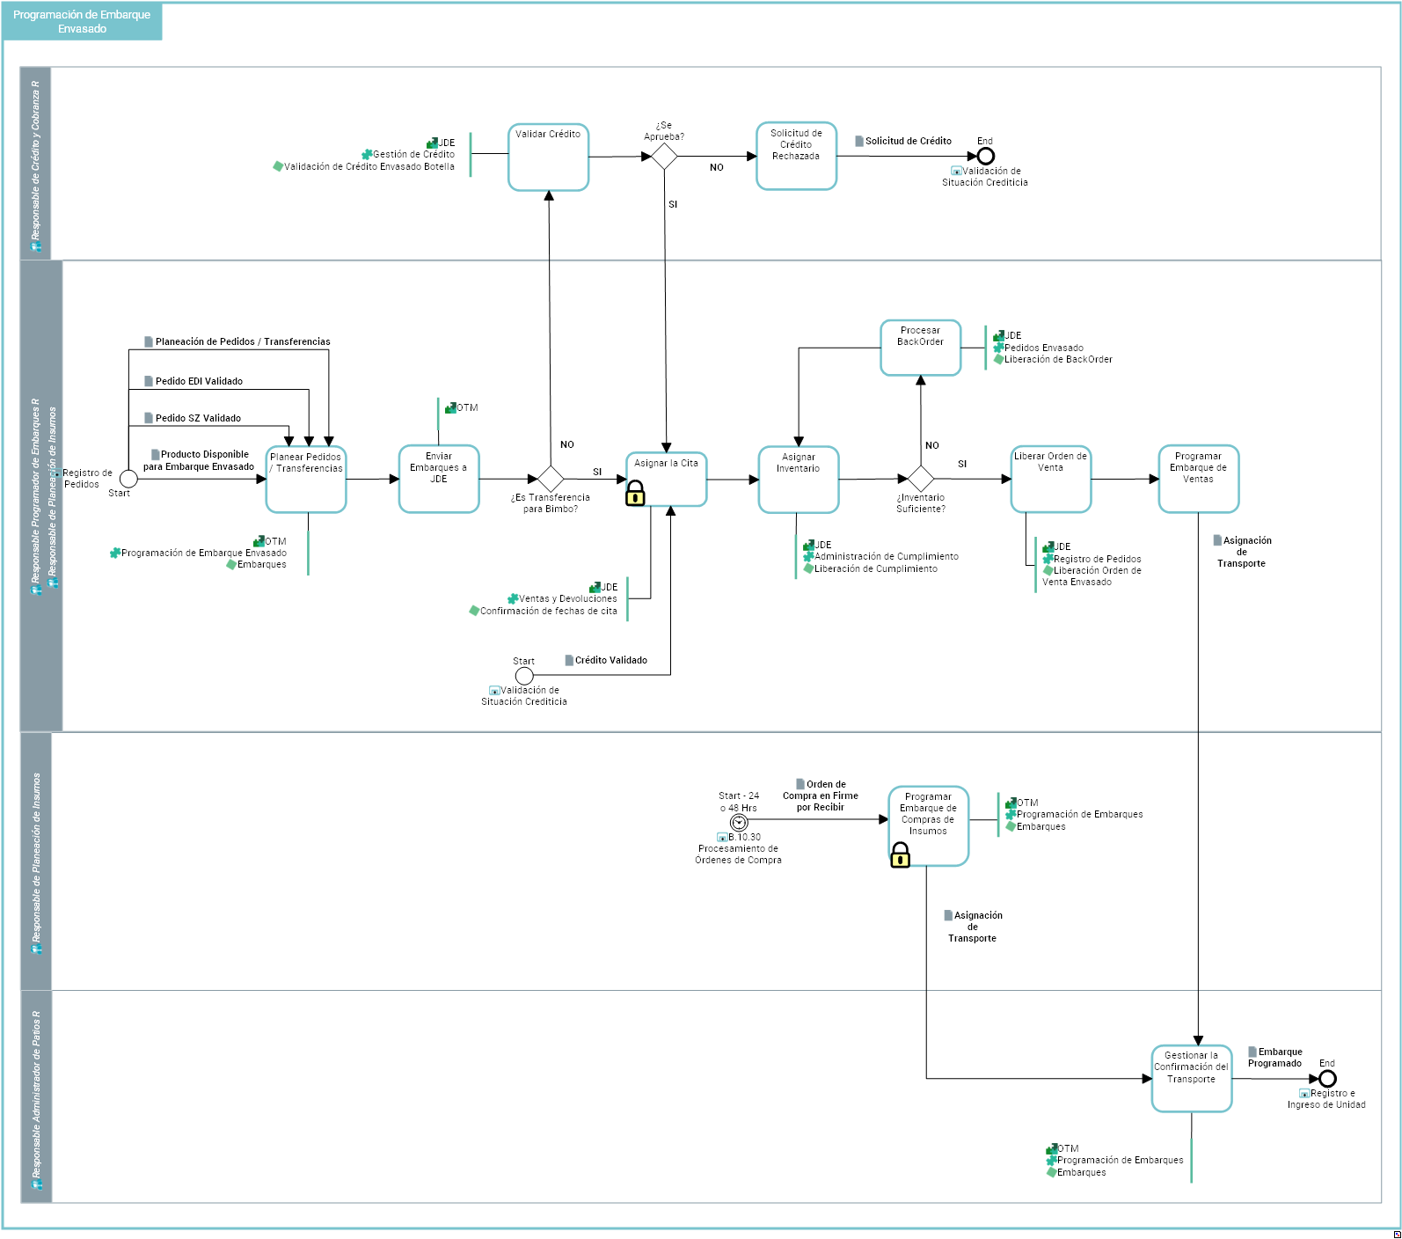Select the Gestión de Crédito puzzle icon
Image resolution: width=1402 pixels, height=1239 pixels.
tap(367, 154)
